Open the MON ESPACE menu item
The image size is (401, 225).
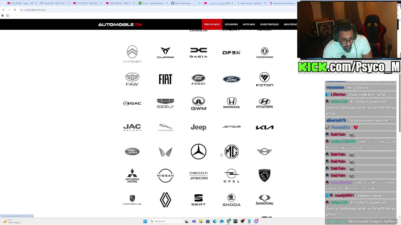tap(290, 24)
